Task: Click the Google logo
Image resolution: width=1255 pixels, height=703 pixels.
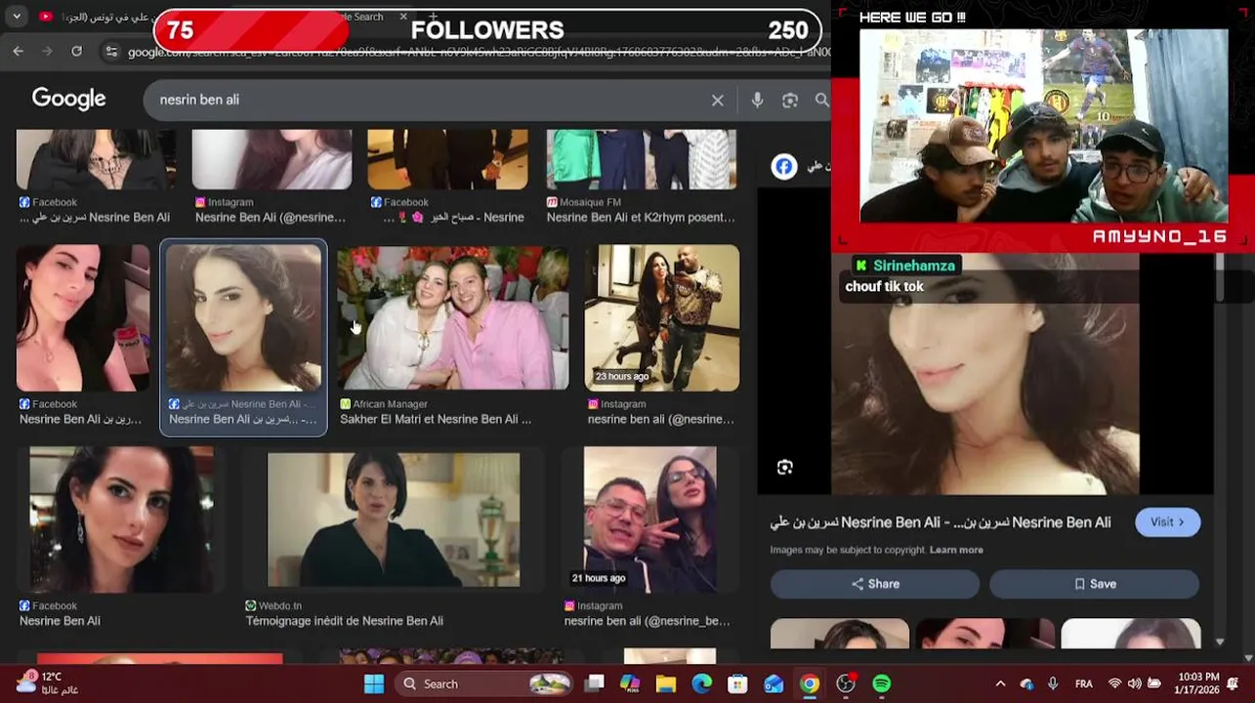Action: pos(68,99)
